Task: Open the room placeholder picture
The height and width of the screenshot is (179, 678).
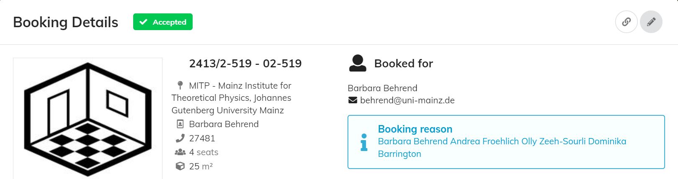Action: 88,119
